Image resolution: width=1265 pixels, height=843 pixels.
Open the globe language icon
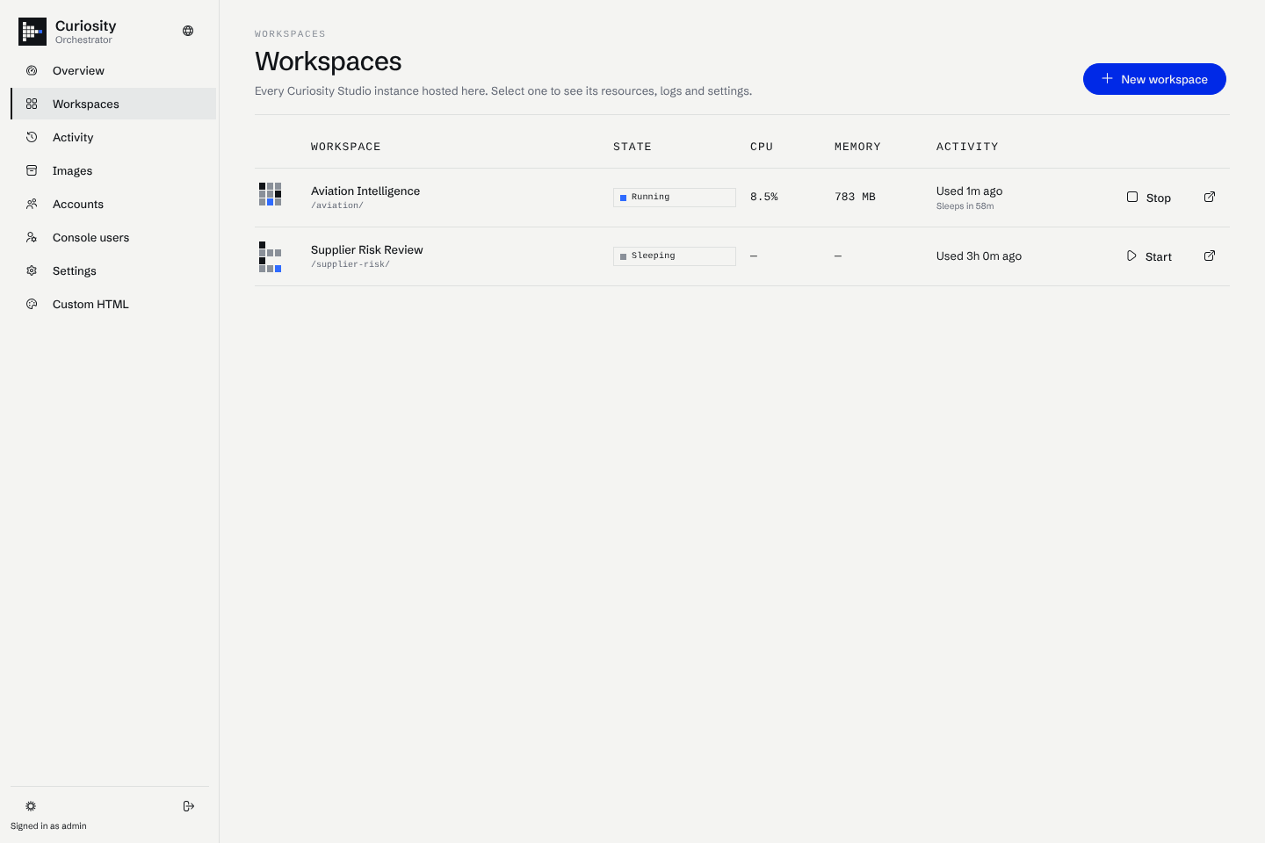click(x=188, y=31)
